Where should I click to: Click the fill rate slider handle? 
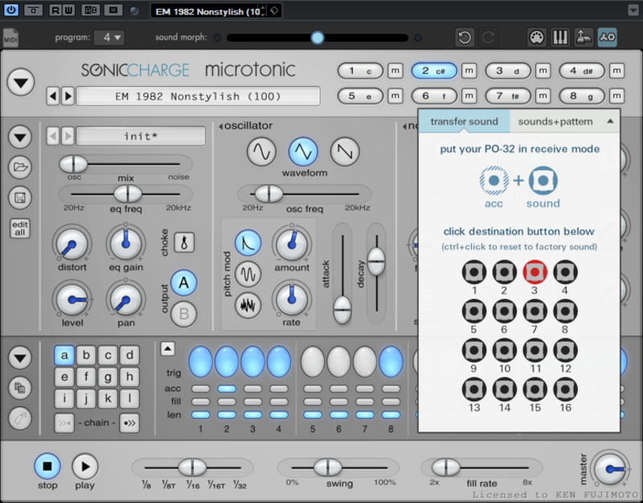pos(446,468)
